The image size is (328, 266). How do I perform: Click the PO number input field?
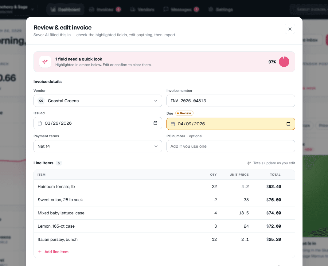tap(231, 146)
